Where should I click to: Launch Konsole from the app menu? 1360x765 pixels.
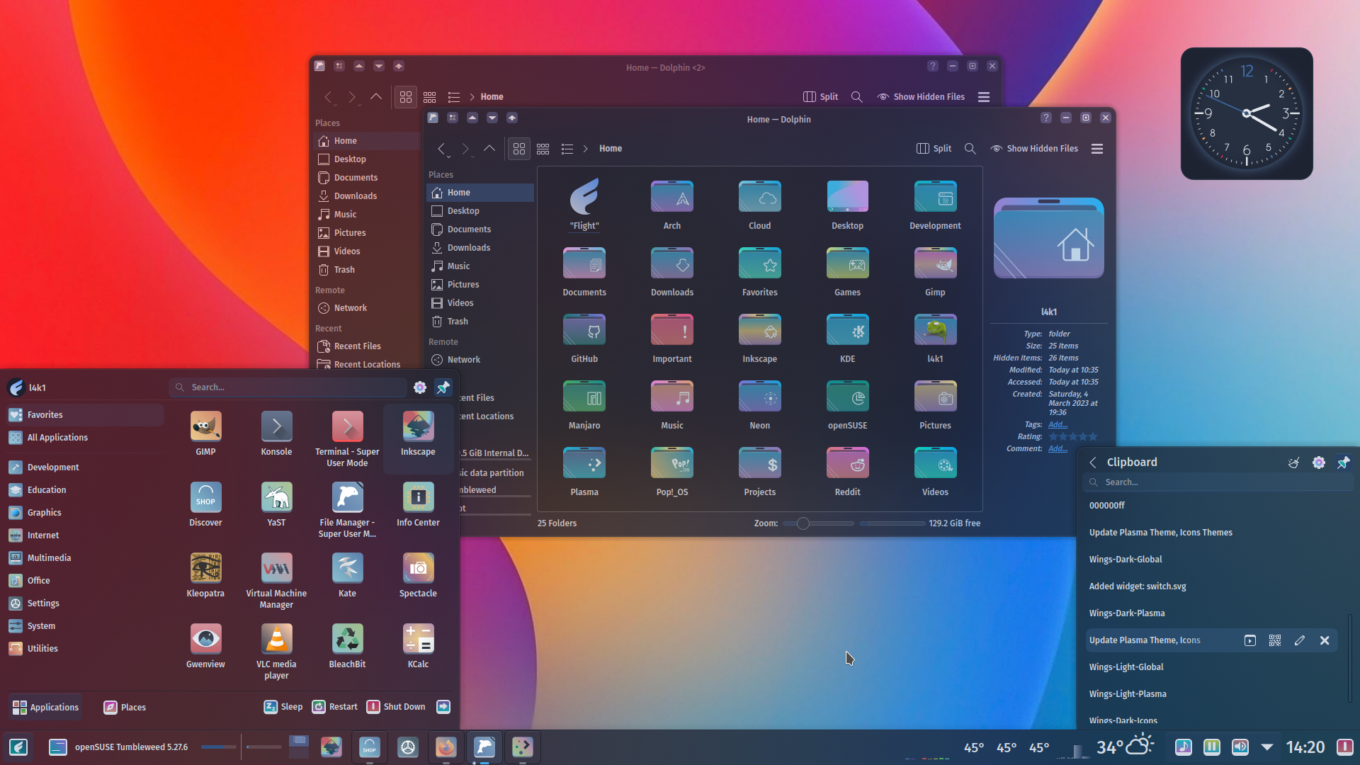point(276,433)
